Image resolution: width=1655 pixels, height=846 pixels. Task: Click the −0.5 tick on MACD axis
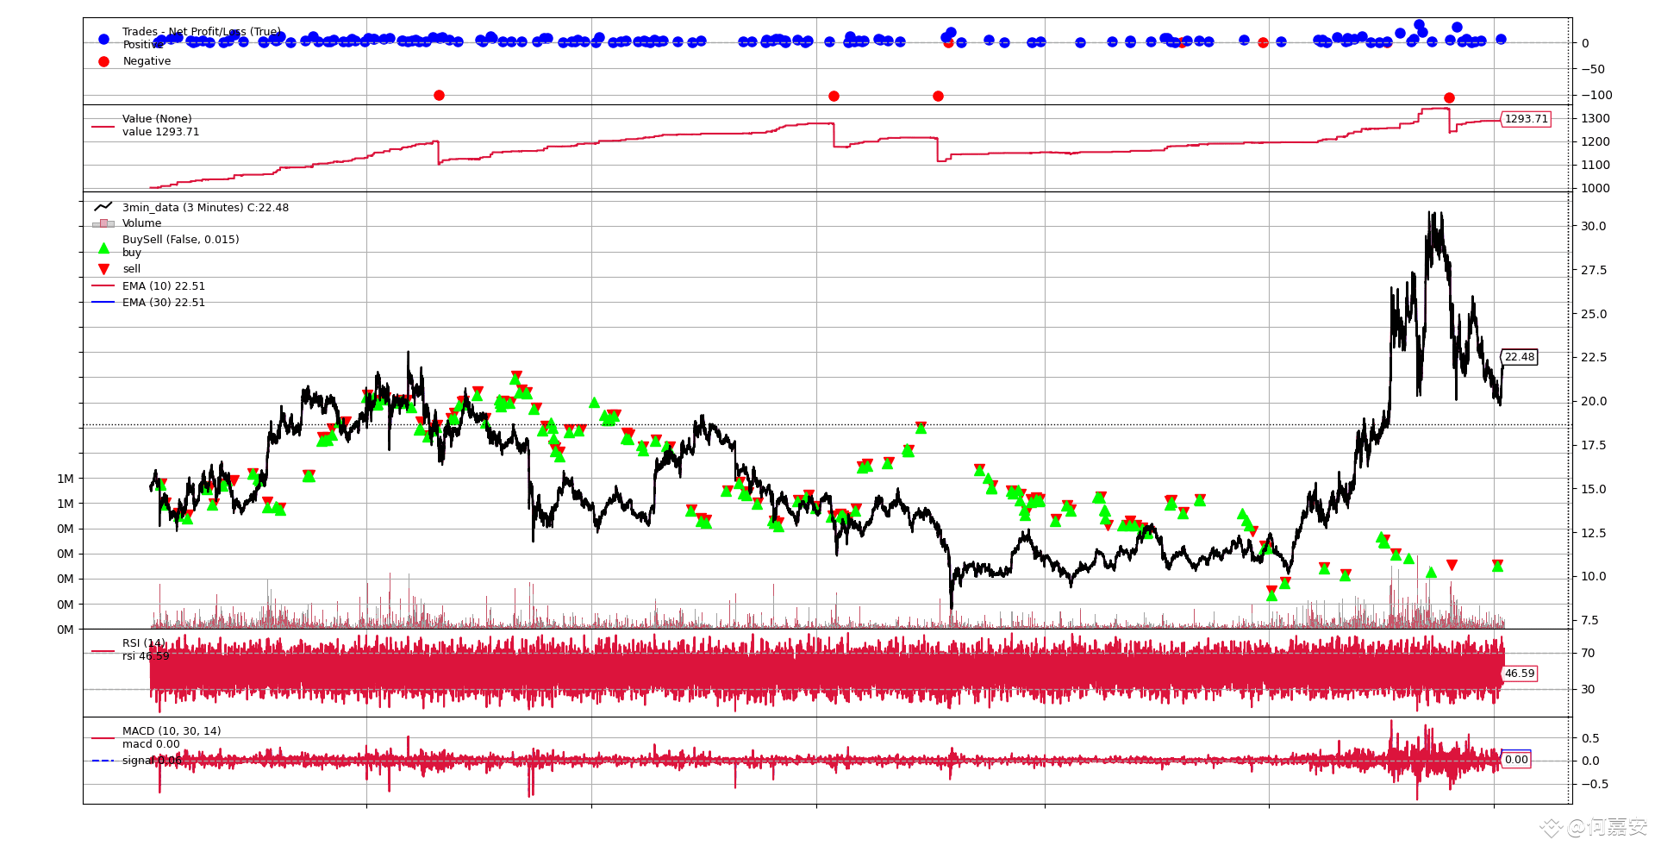(1594, 784)
